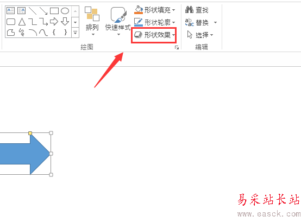Select the vertical text box shape
The image size is (301, 222).
(21, 10)
